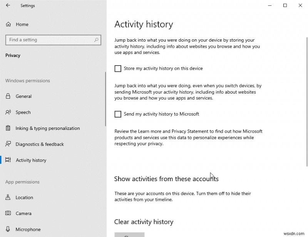
Task: Click the search magnifier icon
Action: 96,40
